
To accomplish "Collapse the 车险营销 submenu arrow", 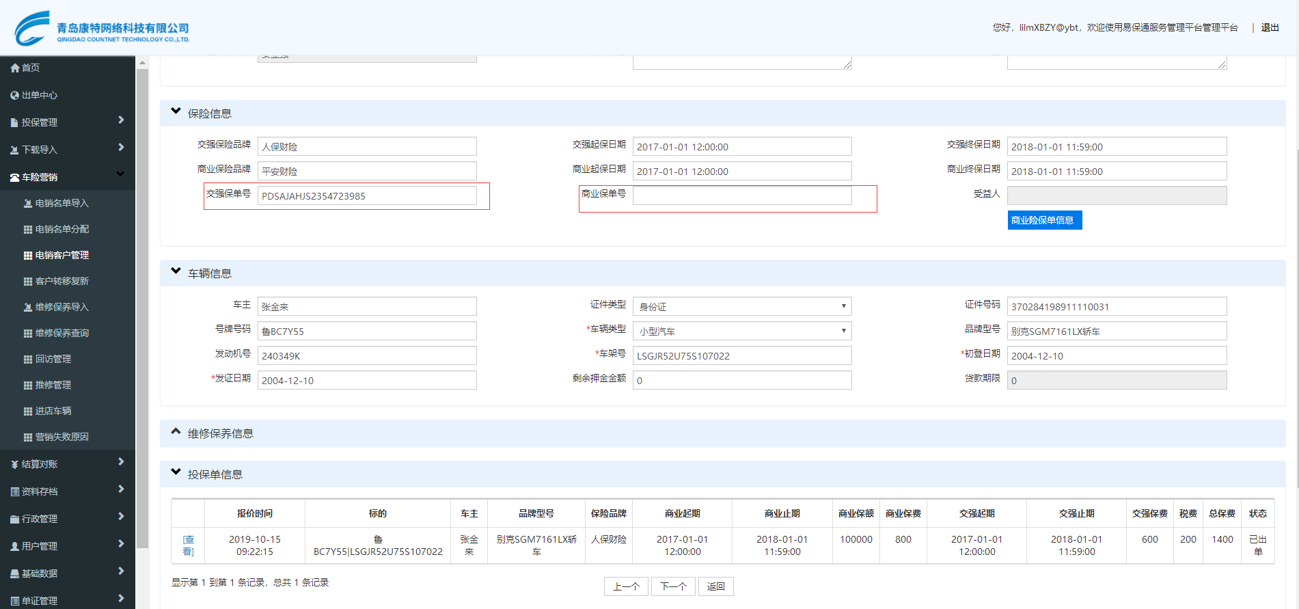I will tap(121, 174).
